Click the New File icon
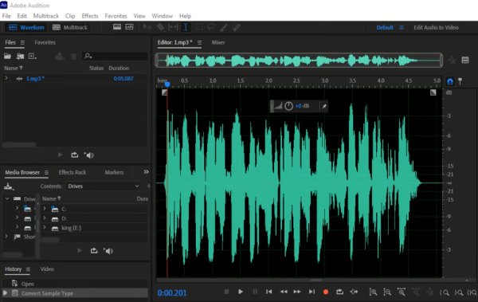478x302 pixels. pos(32,56)
